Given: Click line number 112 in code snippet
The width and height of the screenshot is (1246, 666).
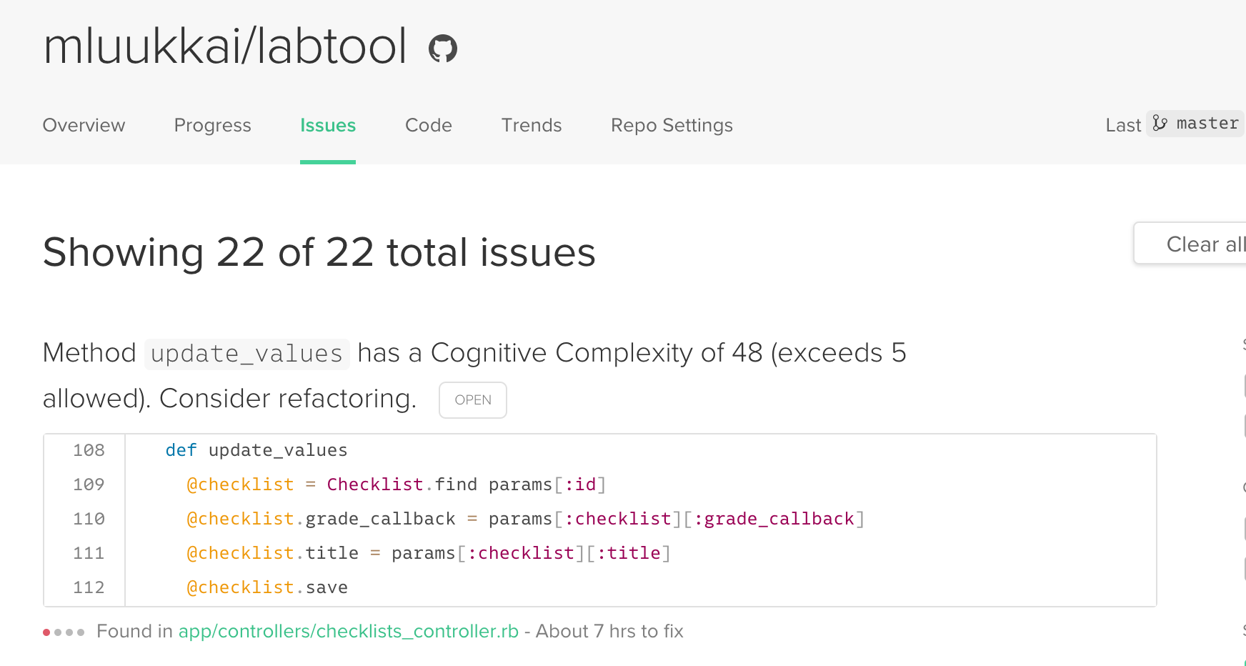Looking at the screenshot, I should (89, 587).
